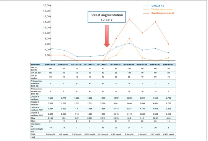Click the PCR value 2.97 mg/dl

coord(155,134)
